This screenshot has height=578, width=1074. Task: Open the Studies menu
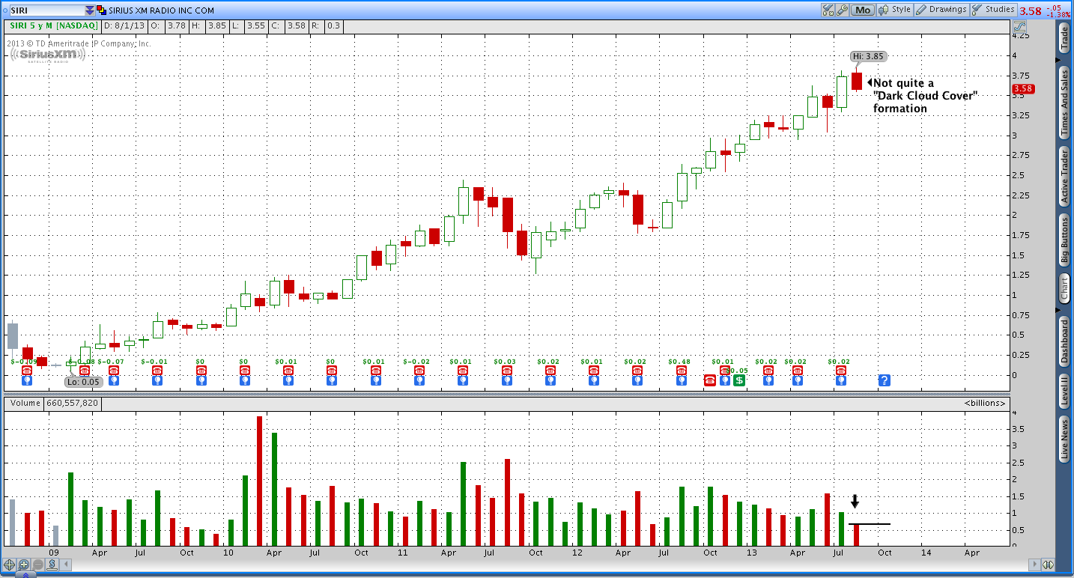click(993, 10)
